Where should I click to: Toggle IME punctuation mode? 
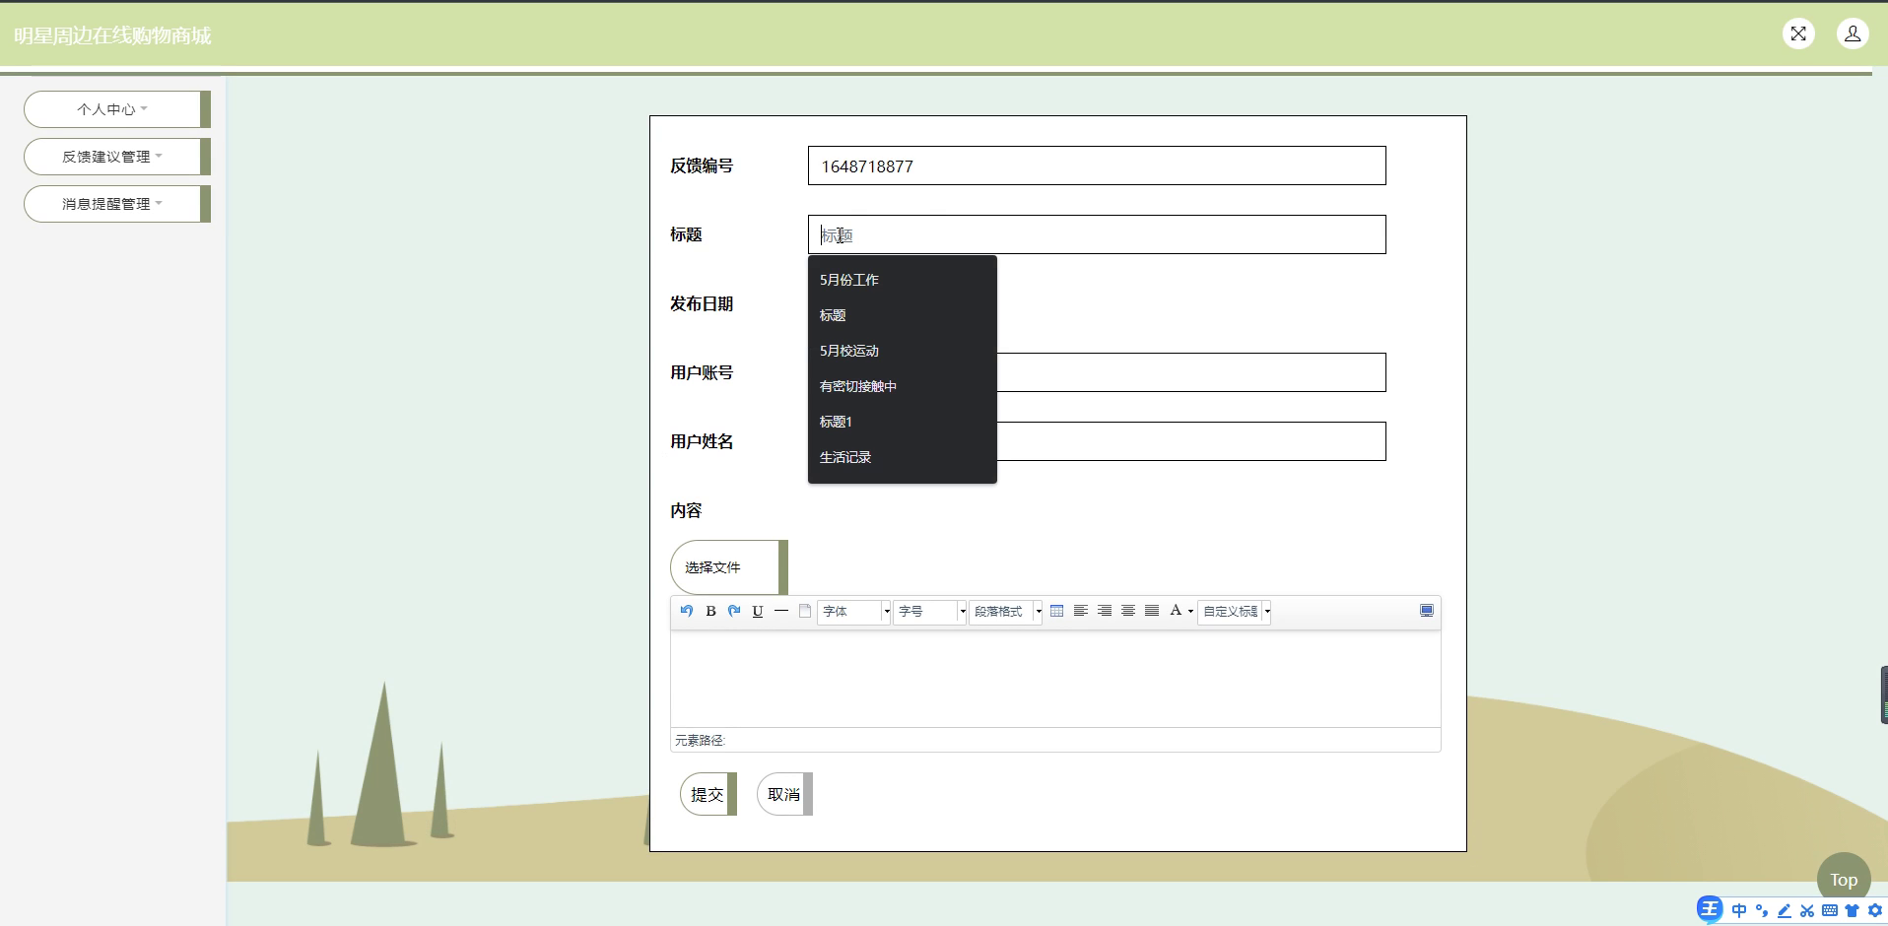[1762, 910]
